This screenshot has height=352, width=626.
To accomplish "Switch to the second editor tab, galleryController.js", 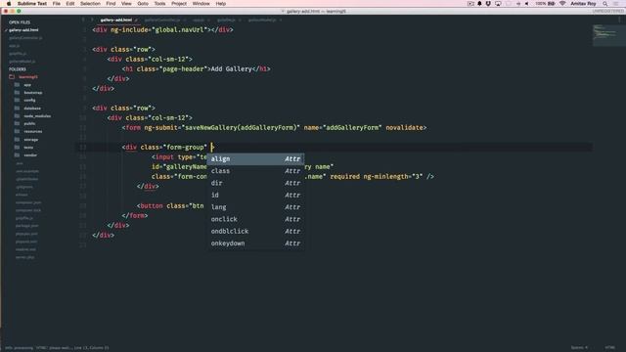I will (161, 20).
